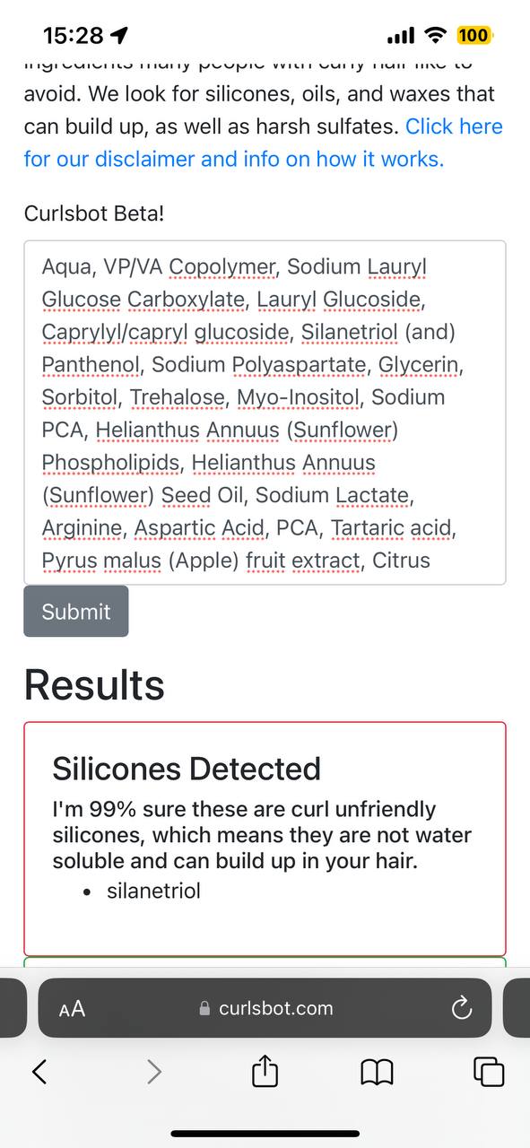This screenshot has width=530, height=1148.
Task: Tap the battery indicator showing 100
Action: [x=474, y=35]
